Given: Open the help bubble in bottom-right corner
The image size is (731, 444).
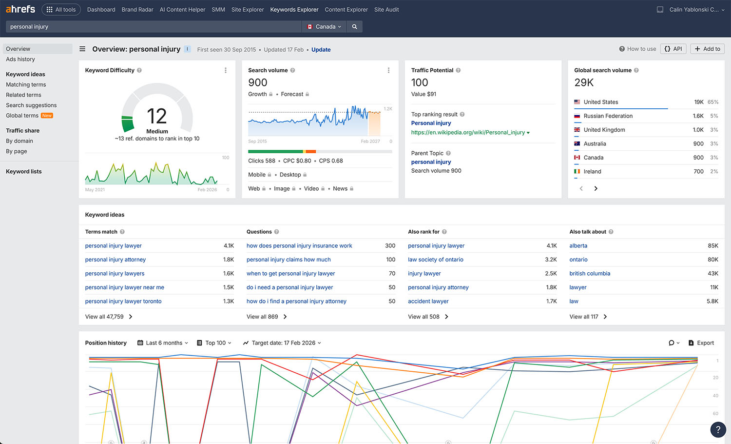Looking at the screenshot, I should [718, 429].
